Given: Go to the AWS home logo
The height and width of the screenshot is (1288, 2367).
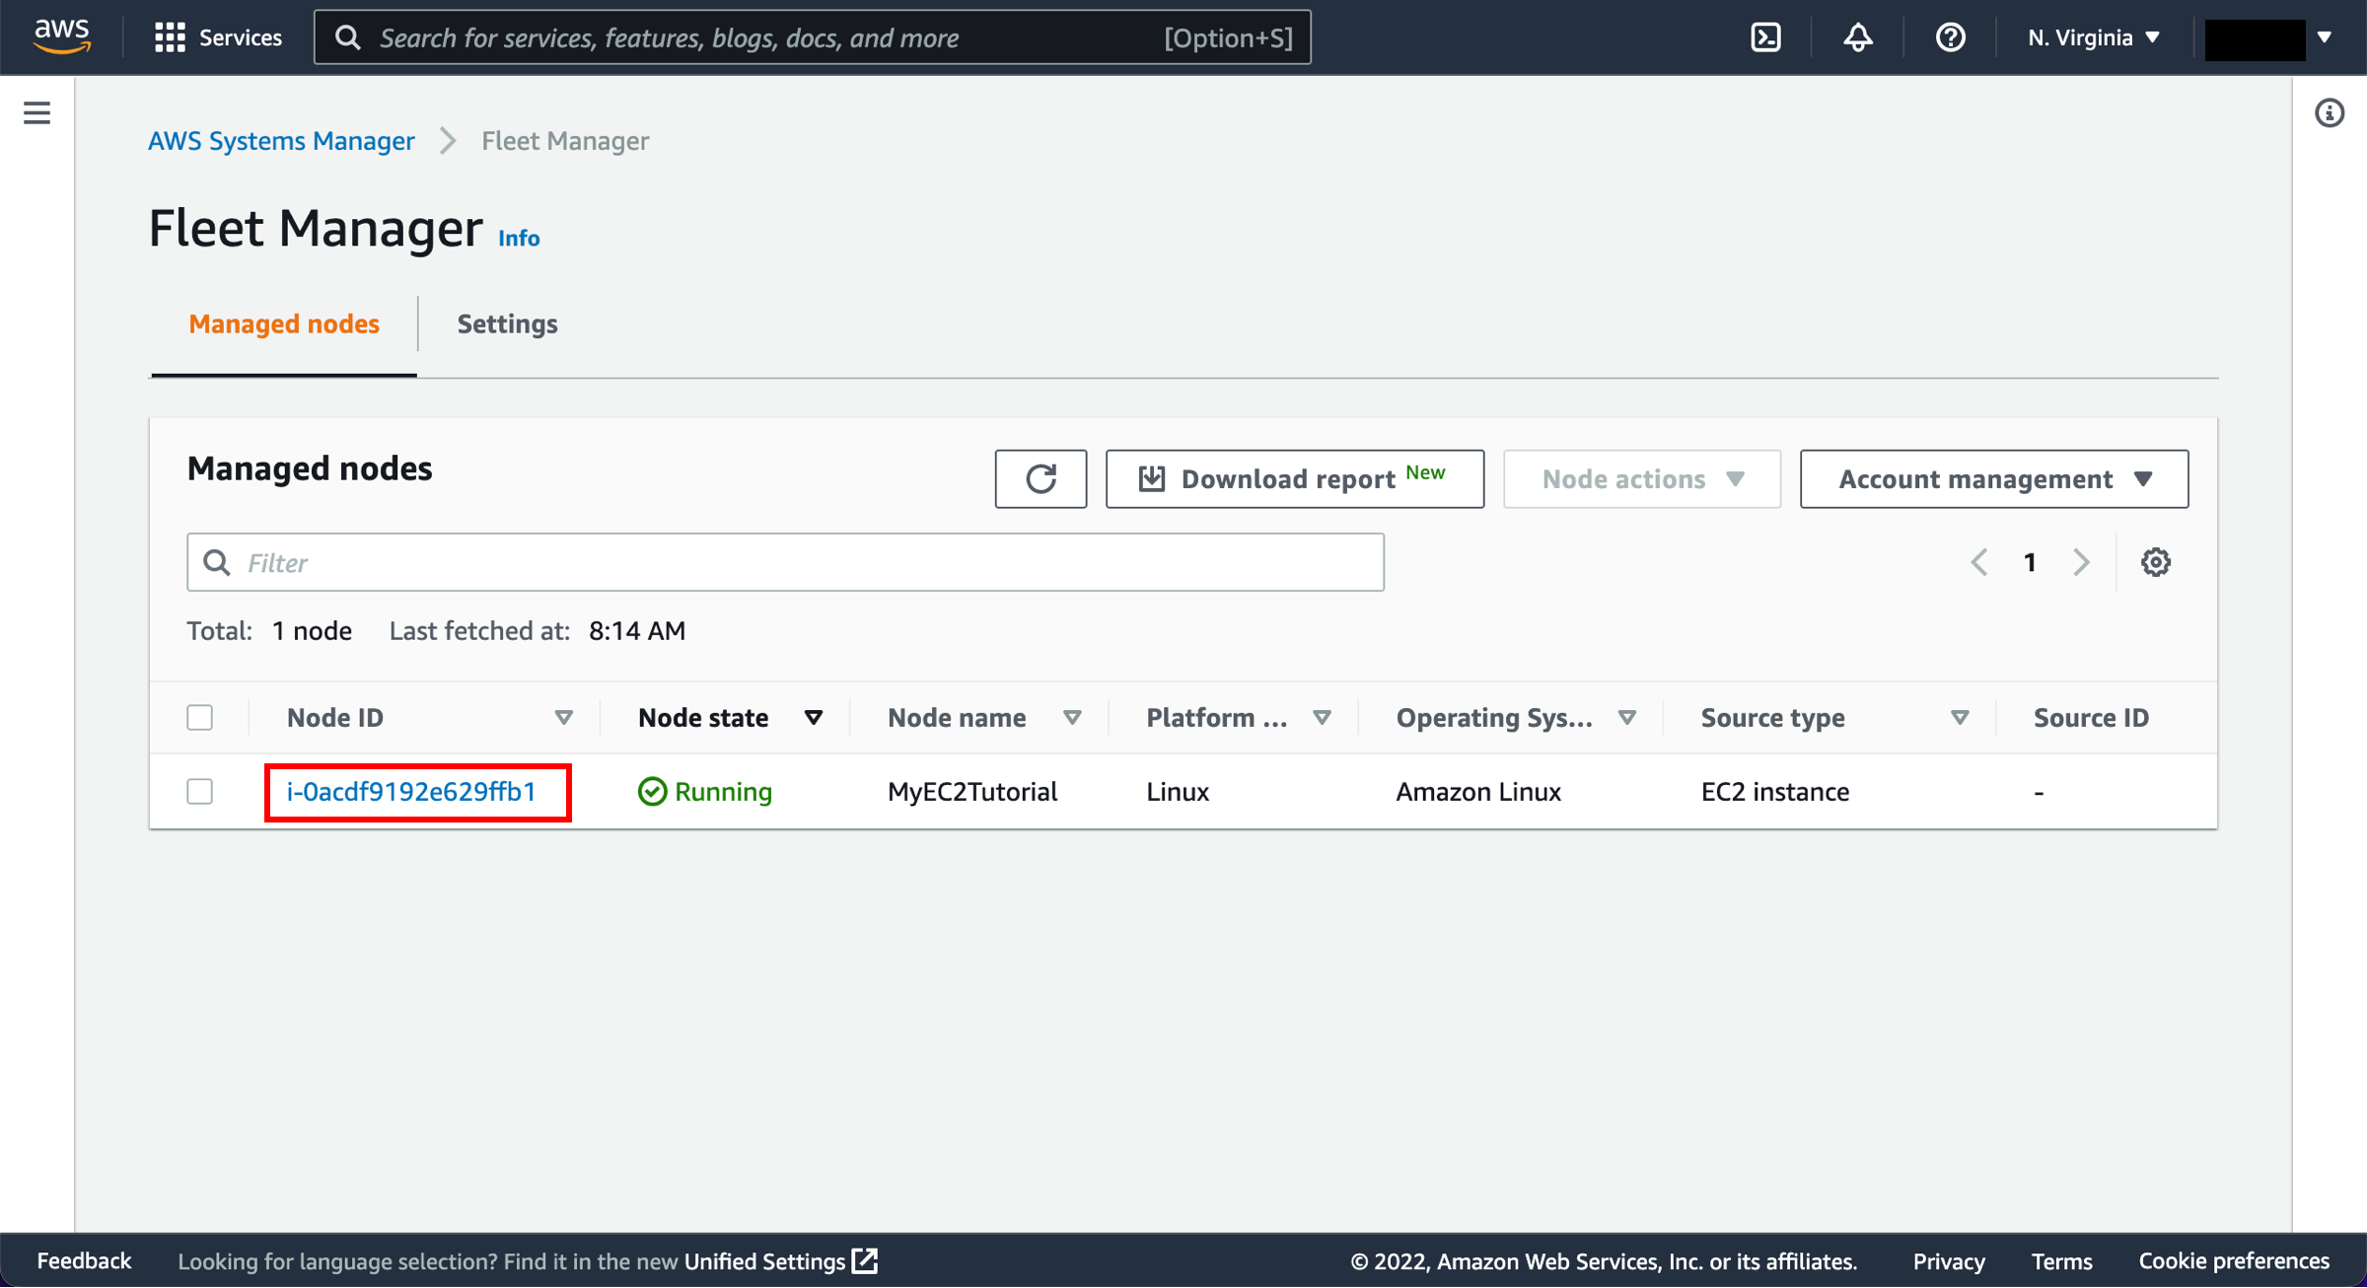Looking at the screenshot, I should point(62,36).
